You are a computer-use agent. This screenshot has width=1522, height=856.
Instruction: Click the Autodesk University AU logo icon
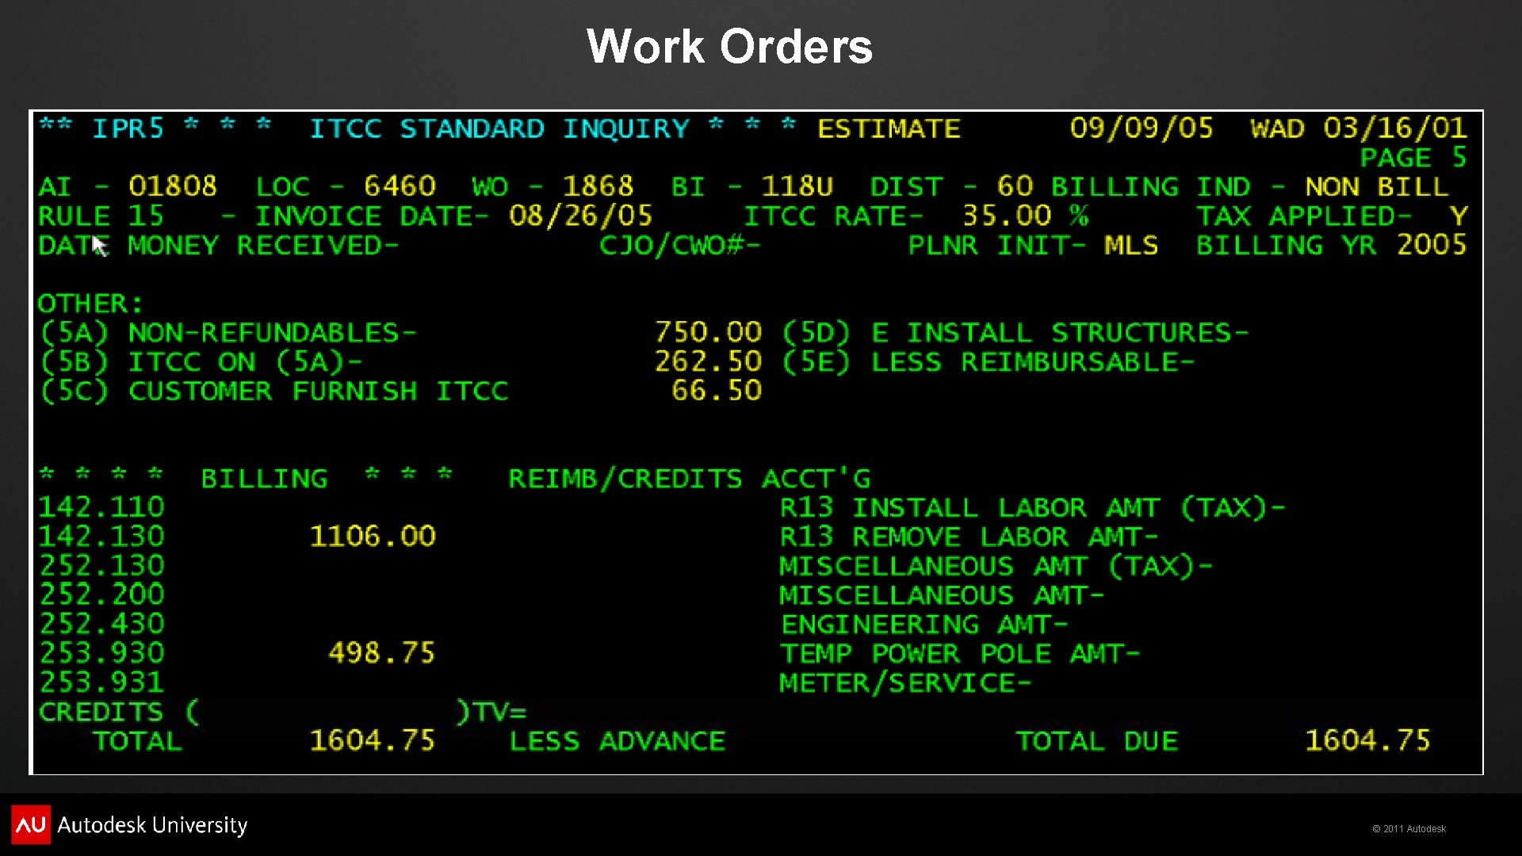tap(31, 824)
